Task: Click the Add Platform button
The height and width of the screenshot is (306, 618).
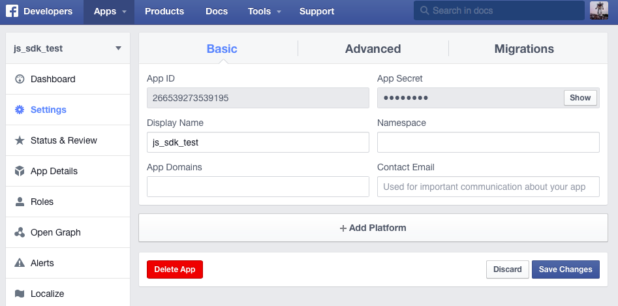Action: point(373,228)
